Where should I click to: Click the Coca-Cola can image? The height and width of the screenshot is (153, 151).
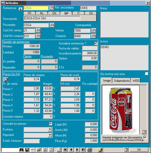click(121, 110)
